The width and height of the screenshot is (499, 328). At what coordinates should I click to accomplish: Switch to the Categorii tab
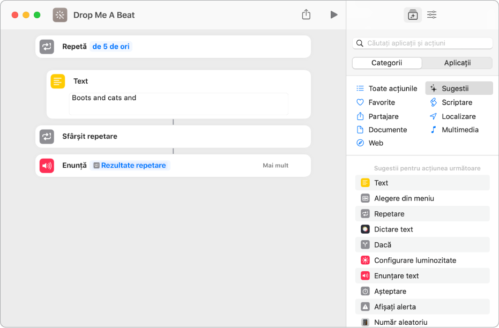point(386,63)
